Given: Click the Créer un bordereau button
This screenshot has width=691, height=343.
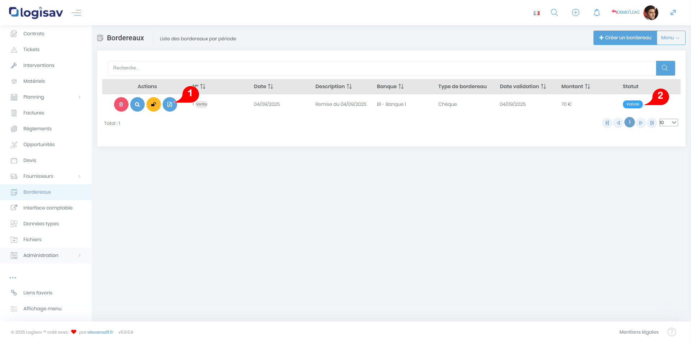Looking at the screenshot, I should point(625,38).
